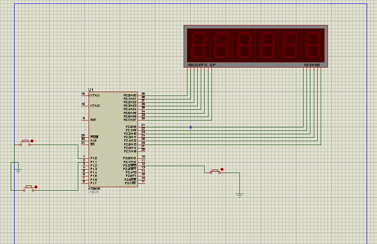Click the ALE pin label
This screenshot has height=244, width=377.
[x=93, y=141]
